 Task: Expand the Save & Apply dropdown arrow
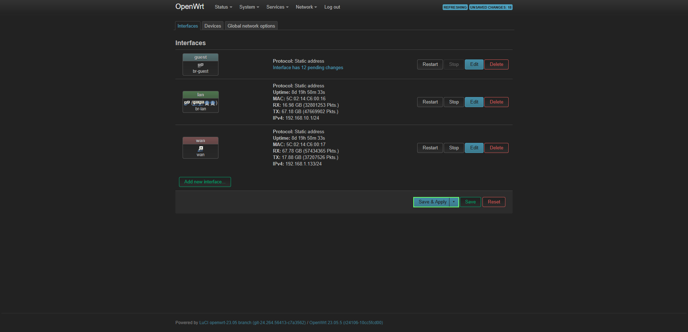[454, 202]
